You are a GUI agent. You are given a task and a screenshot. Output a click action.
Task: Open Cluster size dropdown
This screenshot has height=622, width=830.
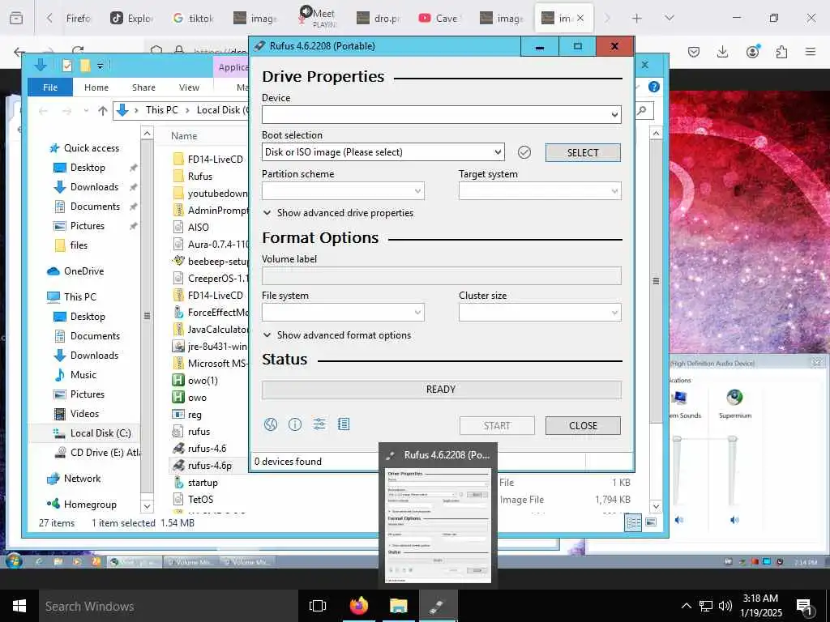540,313
